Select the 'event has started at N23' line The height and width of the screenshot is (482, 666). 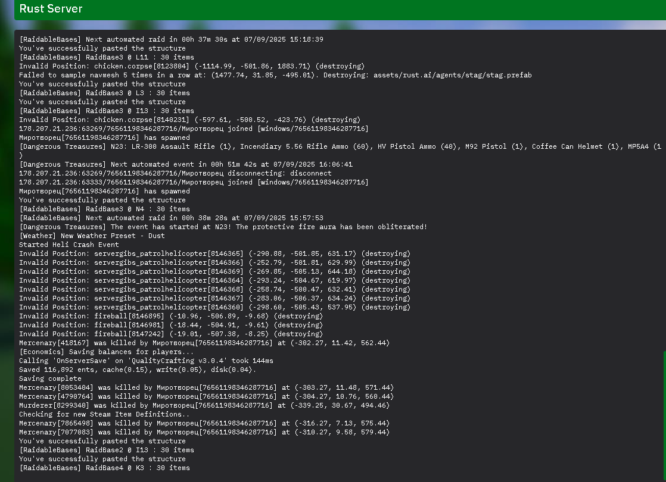(x=223, y=227)
